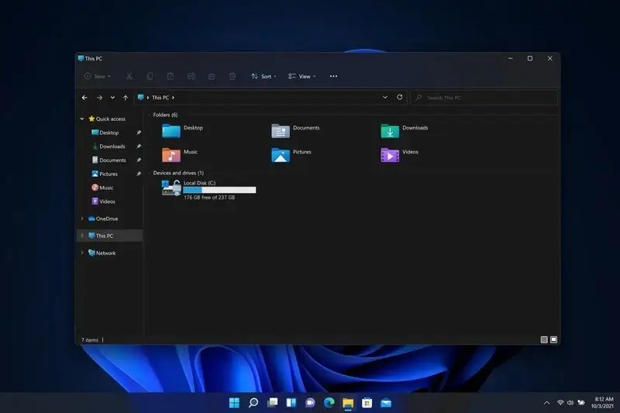Open Teams Chat from taskbar
Viewport: 620px width, 413px height.
(x=310, y=403)
